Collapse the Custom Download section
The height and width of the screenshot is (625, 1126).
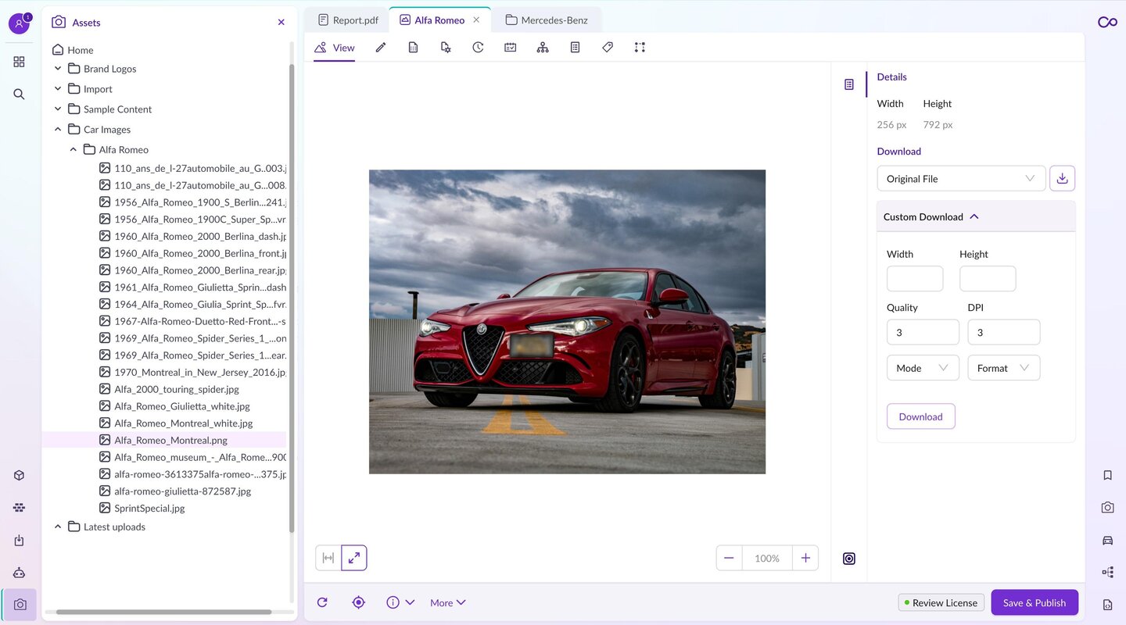point(974,217)
